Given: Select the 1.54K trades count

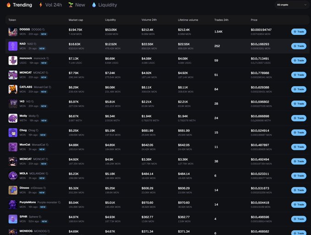Looking at the screenshot, I should 218,32.
